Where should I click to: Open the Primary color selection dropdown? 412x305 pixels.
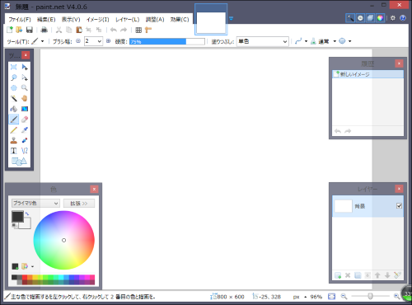(x=35, y=203)
